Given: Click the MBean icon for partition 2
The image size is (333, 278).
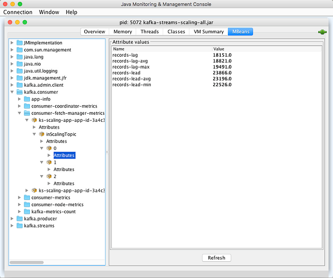Looking at the screenshot, I should point(49,176).
